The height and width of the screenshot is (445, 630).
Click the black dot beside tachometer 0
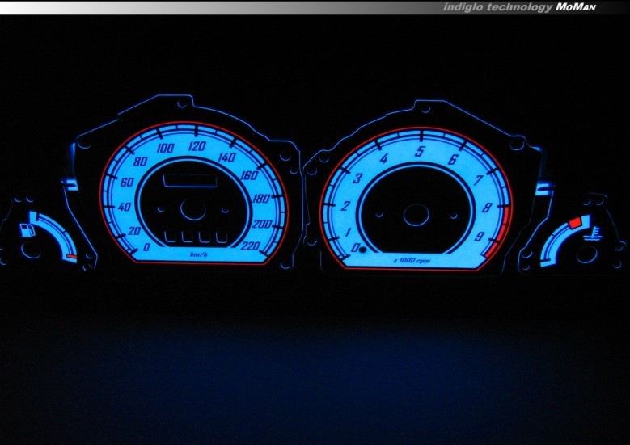[x=363, y=249]
